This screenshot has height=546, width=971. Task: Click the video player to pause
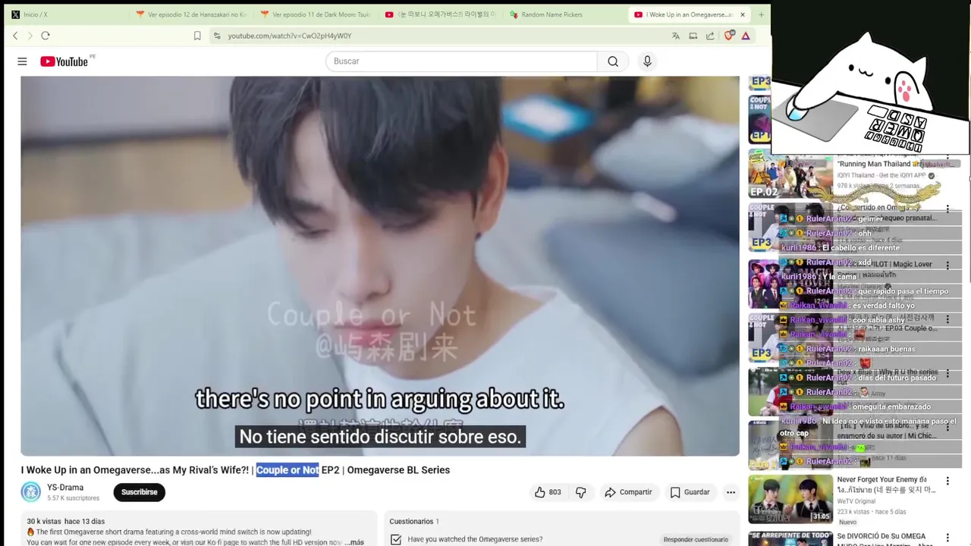pos(380,265)
